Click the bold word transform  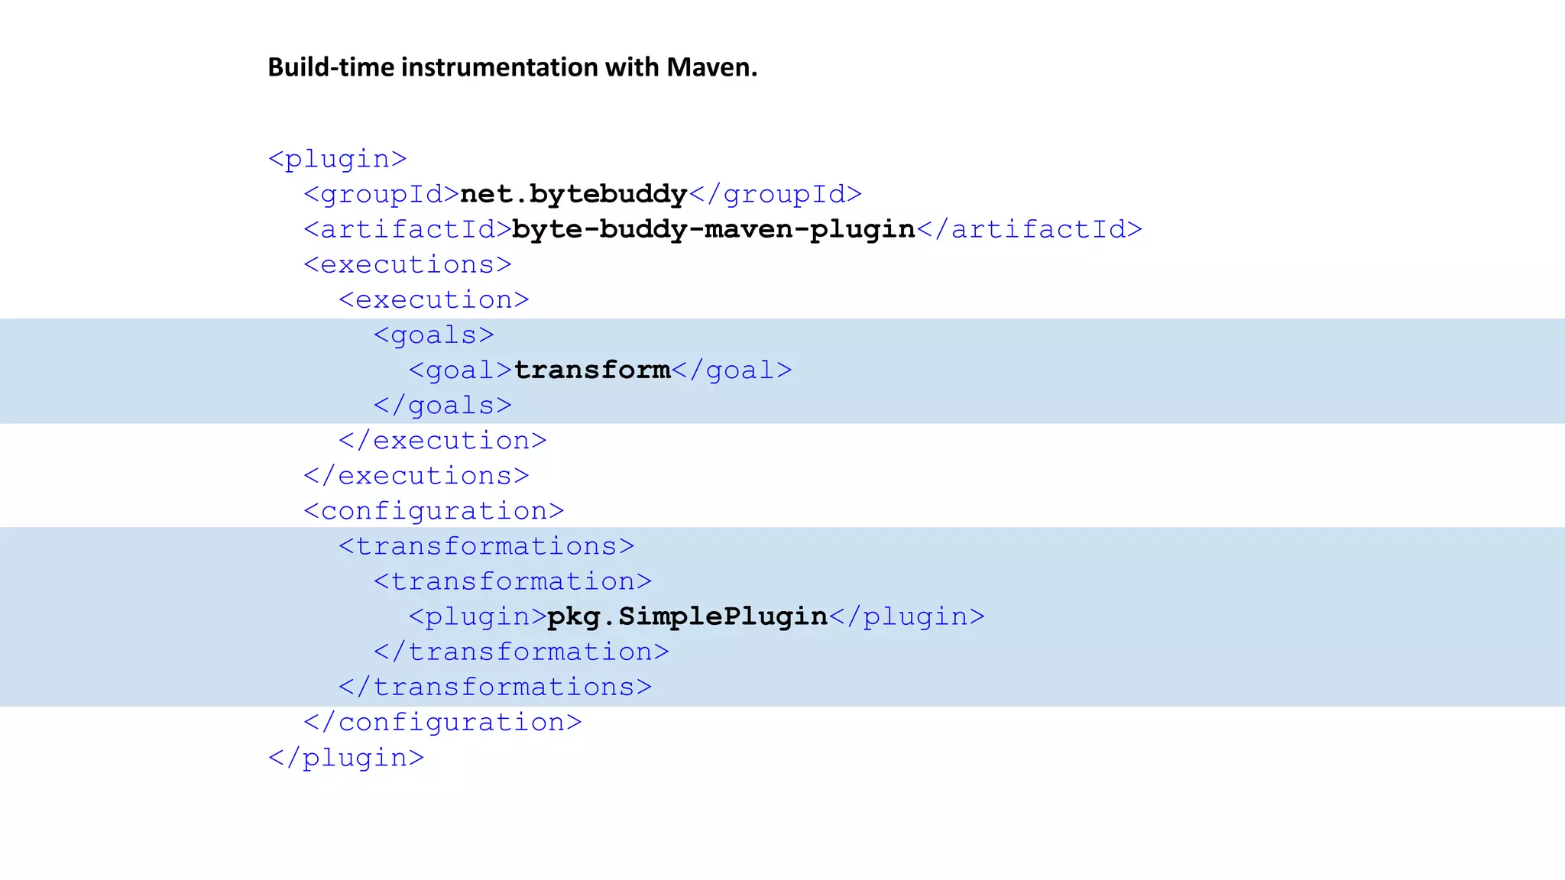pos(592,370)
